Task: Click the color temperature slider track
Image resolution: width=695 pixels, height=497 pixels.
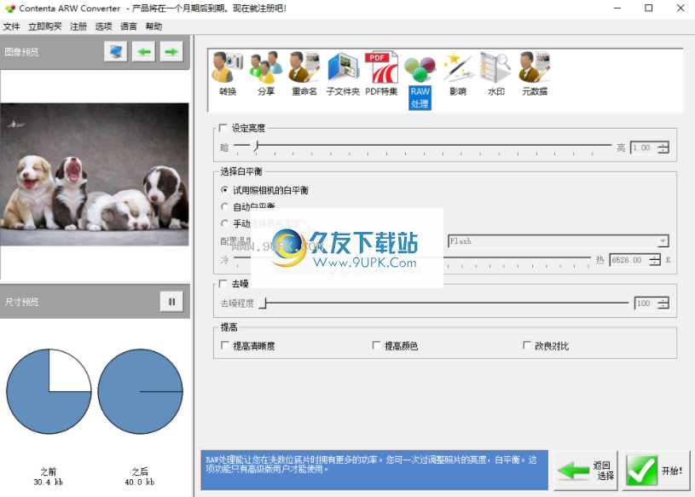Action: [x=412, y=257]
